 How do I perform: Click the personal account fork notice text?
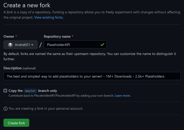(46, 109)
